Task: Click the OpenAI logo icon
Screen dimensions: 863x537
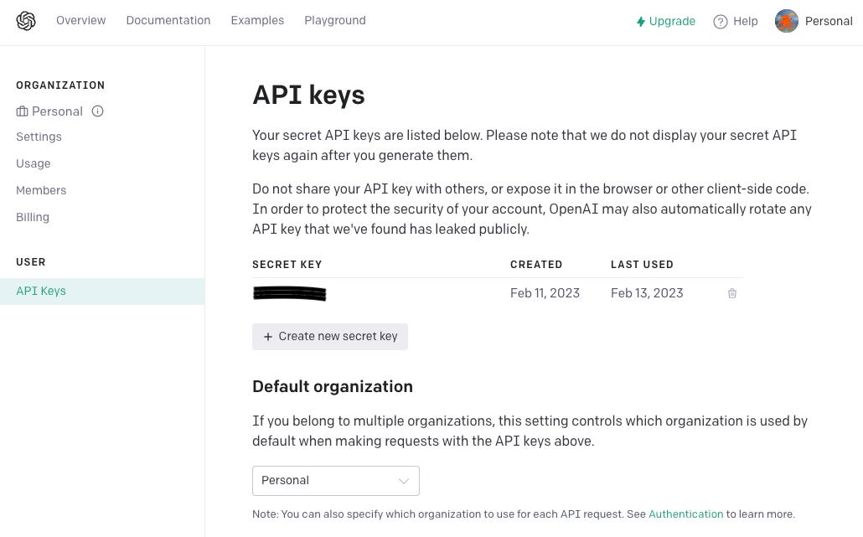Action: pos(26,21)
